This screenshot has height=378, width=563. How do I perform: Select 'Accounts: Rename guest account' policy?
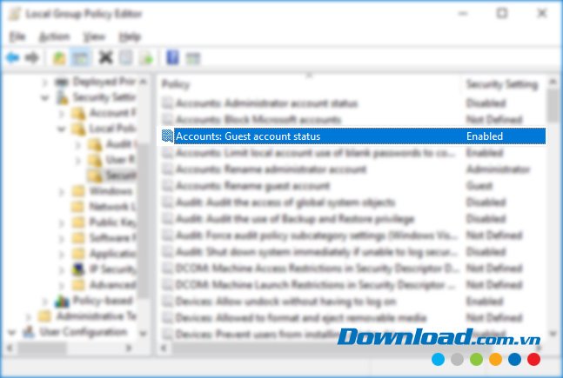(x=252, y=185)
